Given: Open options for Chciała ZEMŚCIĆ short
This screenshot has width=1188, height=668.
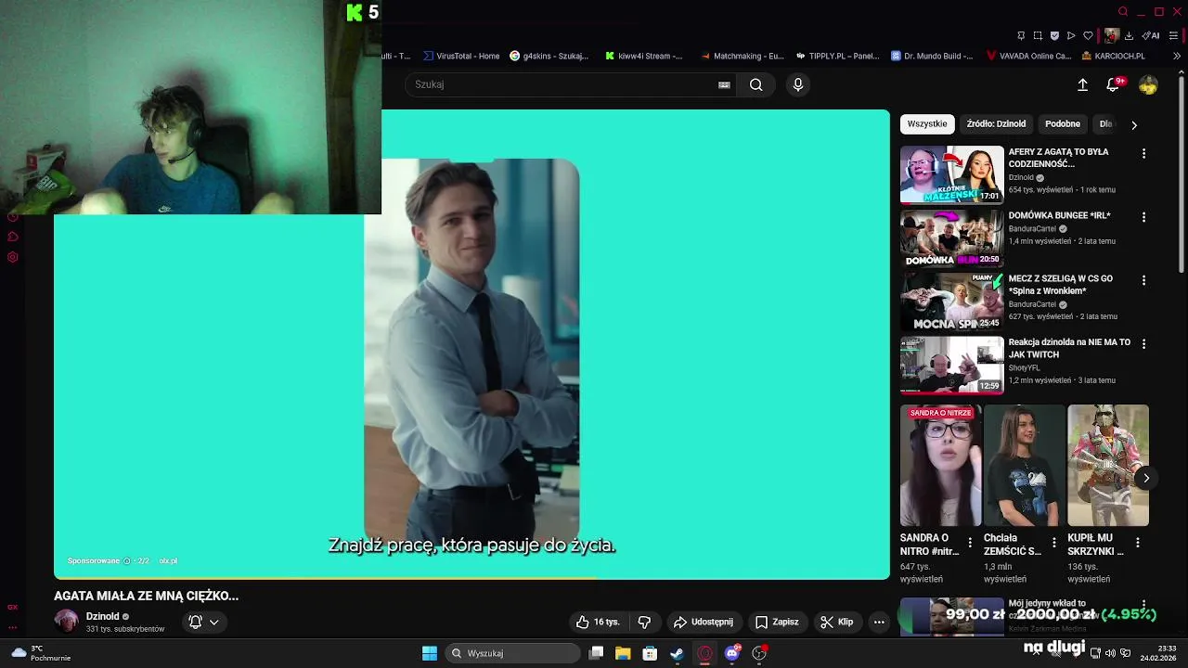Looking at the screenshot, I should (x=1053, y=542).
